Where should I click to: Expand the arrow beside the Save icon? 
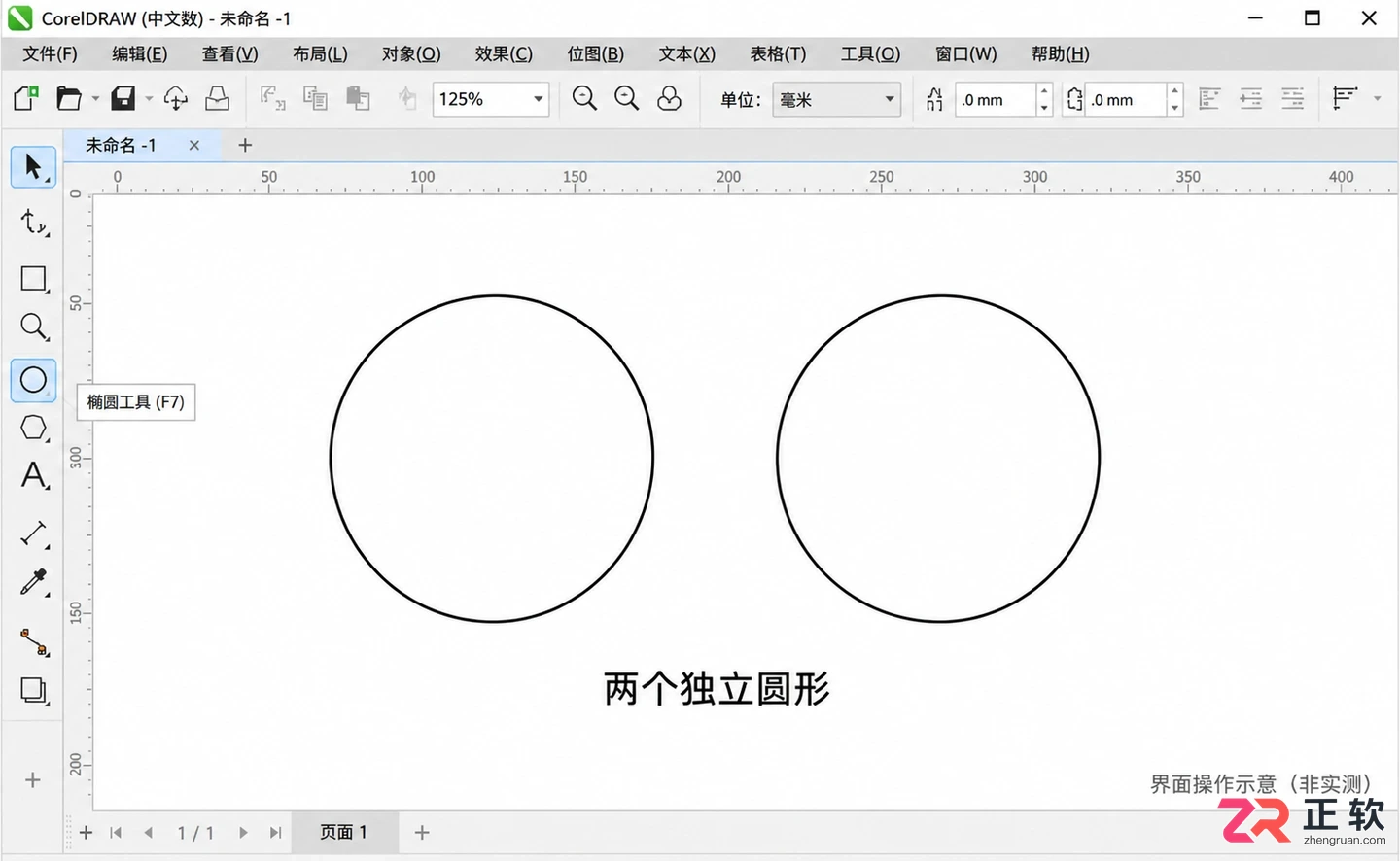(149, 99)
